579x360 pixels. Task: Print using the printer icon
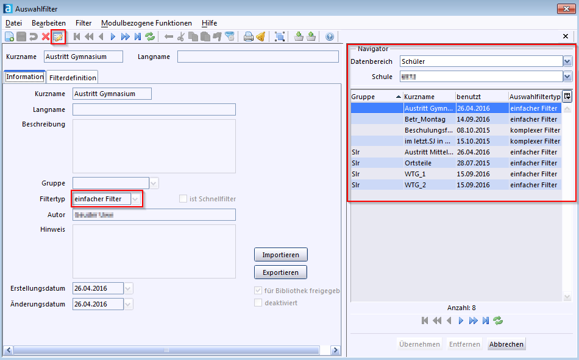(249, 36)
